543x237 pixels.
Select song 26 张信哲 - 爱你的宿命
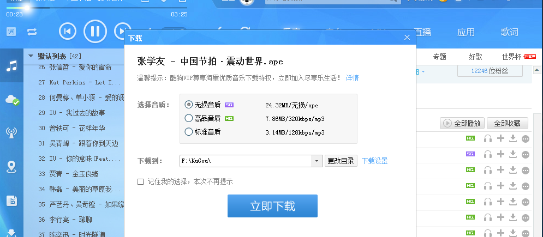click(x=74, y=67)
